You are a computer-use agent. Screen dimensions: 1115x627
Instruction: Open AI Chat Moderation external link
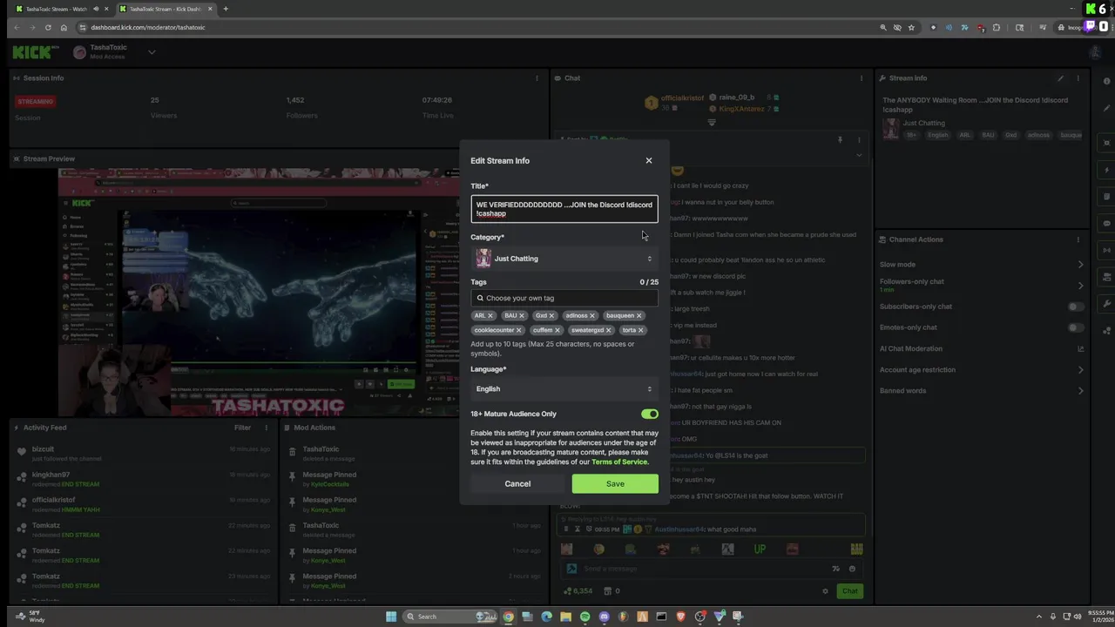(1080, 349)
